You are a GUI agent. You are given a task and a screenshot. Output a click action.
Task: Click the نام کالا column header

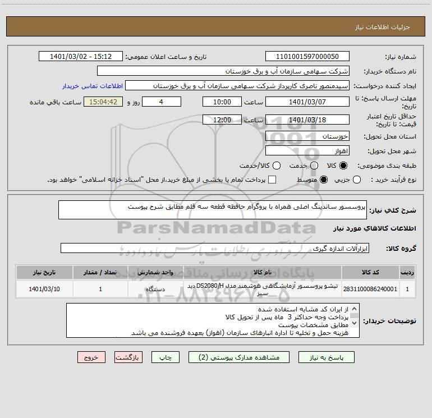263,272
